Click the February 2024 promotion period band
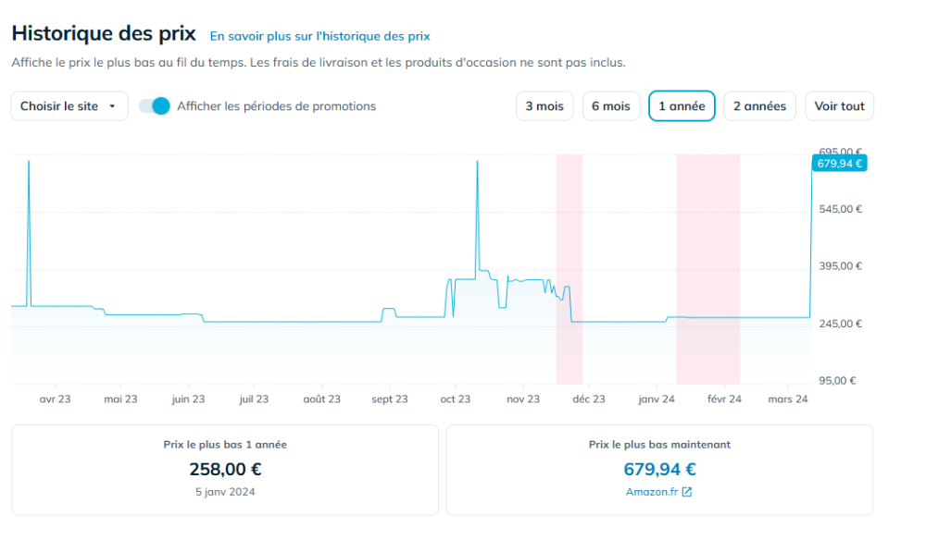926x540 pixels. pos(707,268)
